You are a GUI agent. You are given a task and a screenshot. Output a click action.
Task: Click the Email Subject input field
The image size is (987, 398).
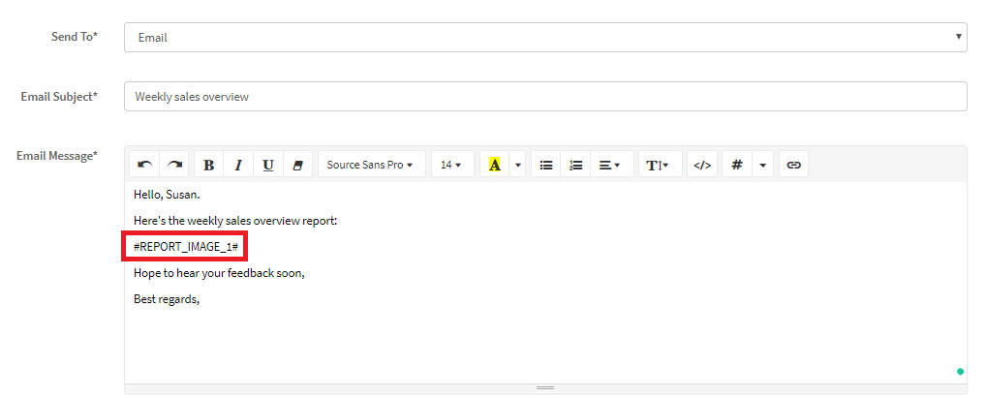[545, 97]
